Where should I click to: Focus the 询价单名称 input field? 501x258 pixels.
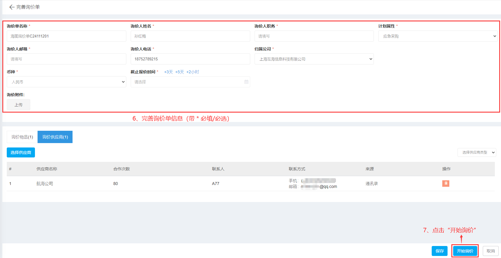(x=66, y=36)
